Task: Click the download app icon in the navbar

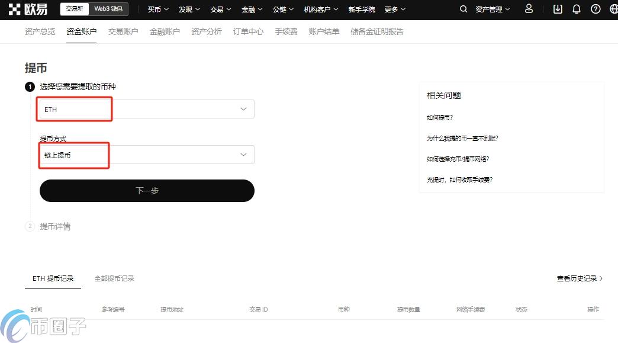Action: tap(557, 9)
